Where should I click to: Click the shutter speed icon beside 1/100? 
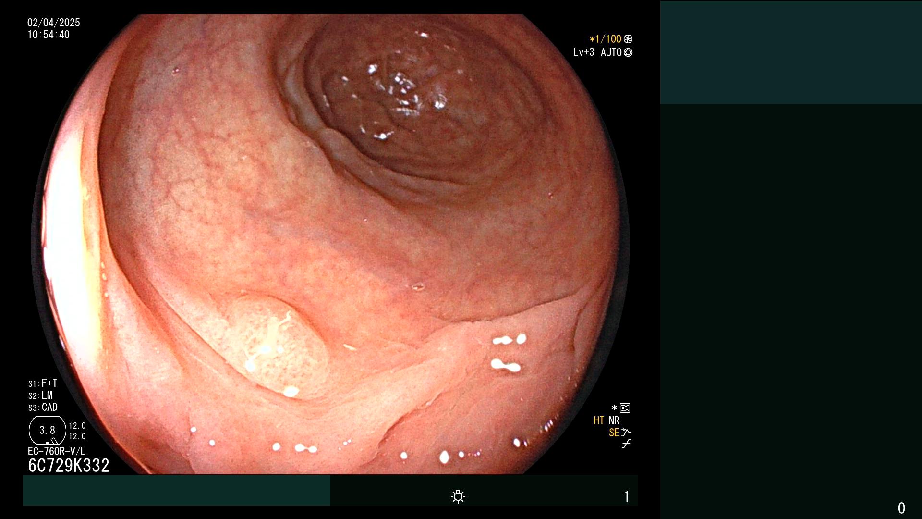point(628,39)
